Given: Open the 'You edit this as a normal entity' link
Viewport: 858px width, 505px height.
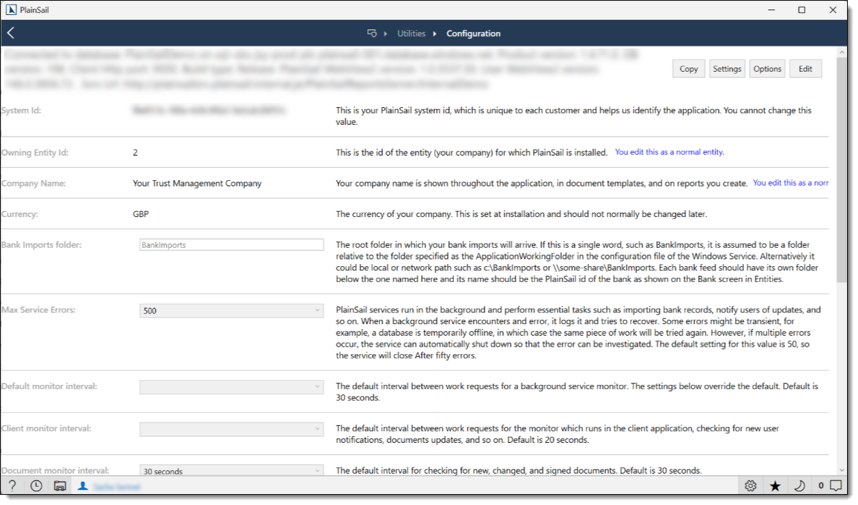Looking at the screenshot, I should point(669,151).
